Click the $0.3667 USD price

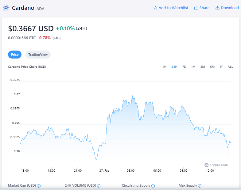31,28
